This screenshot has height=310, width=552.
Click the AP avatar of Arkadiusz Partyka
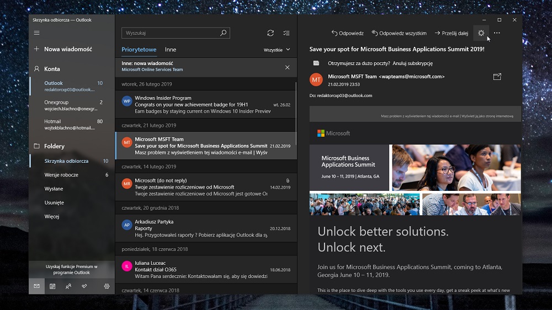pos(127,225)
